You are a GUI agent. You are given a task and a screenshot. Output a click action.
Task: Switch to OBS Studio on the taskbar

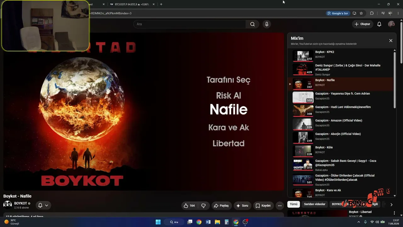(x=245, y=222)
